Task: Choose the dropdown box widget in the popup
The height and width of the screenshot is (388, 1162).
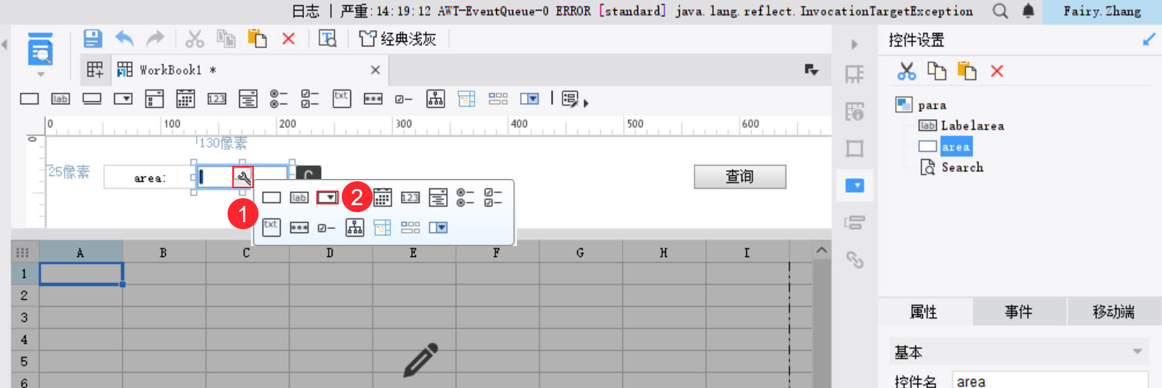Action: pos(328,197)
